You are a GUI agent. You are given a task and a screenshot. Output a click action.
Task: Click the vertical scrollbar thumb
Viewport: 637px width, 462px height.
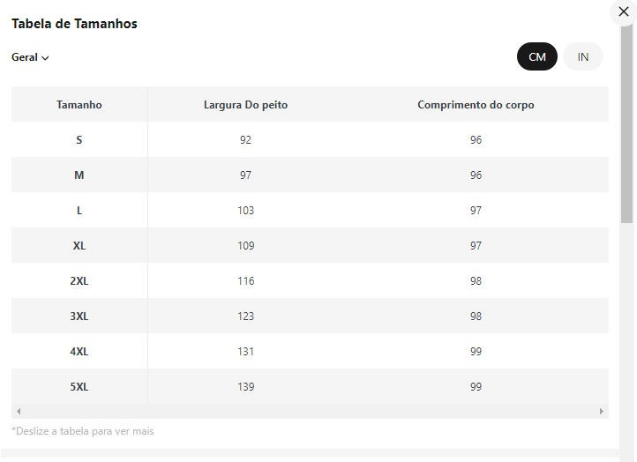click(626, 123)
